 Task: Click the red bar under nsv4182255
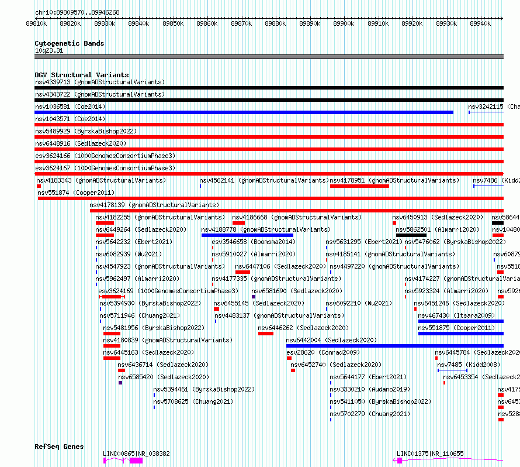pyautogui.click(x=105, y=223)
